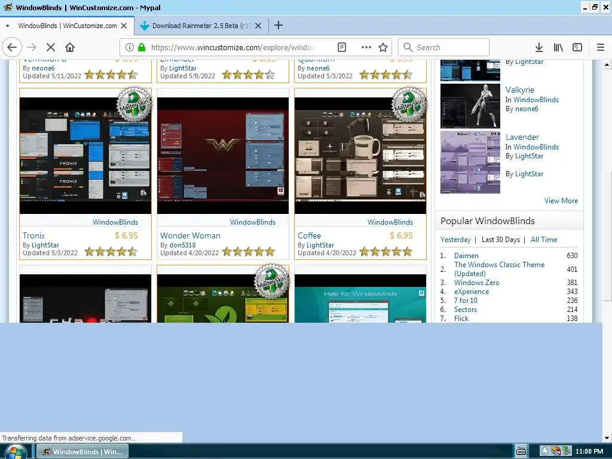The height and width of the screenshot is (459, 612).
Task: Click the Coffee title link
Action: tap(309, 235)
